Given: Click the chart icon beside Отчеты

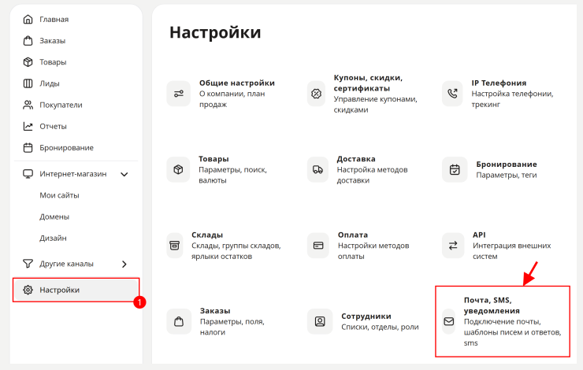Looking at the screenshot, I should coord(28,126).
